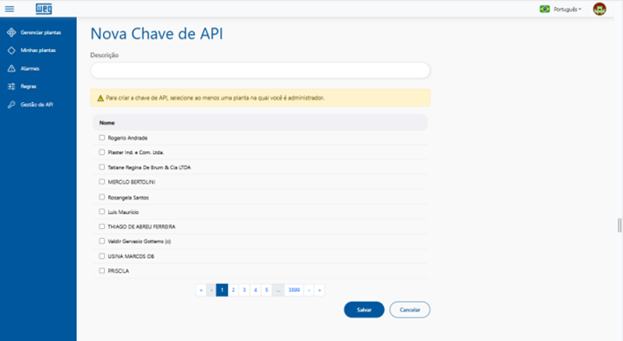
Task: Select page 1 in pagination
Action: pos(222,290)
